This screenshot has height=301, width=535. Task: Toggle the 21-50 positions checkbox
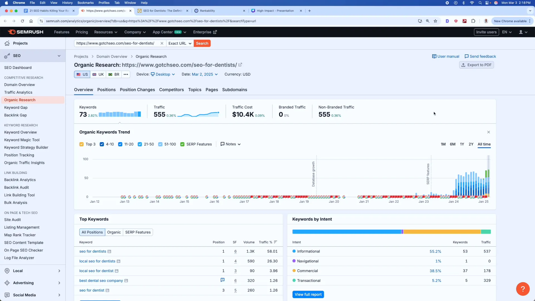point(140,144)
